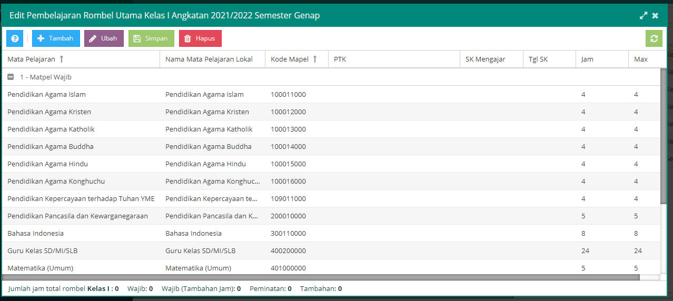Click Jam value 8 for Bahasa Indonesia

click(583, 233)
